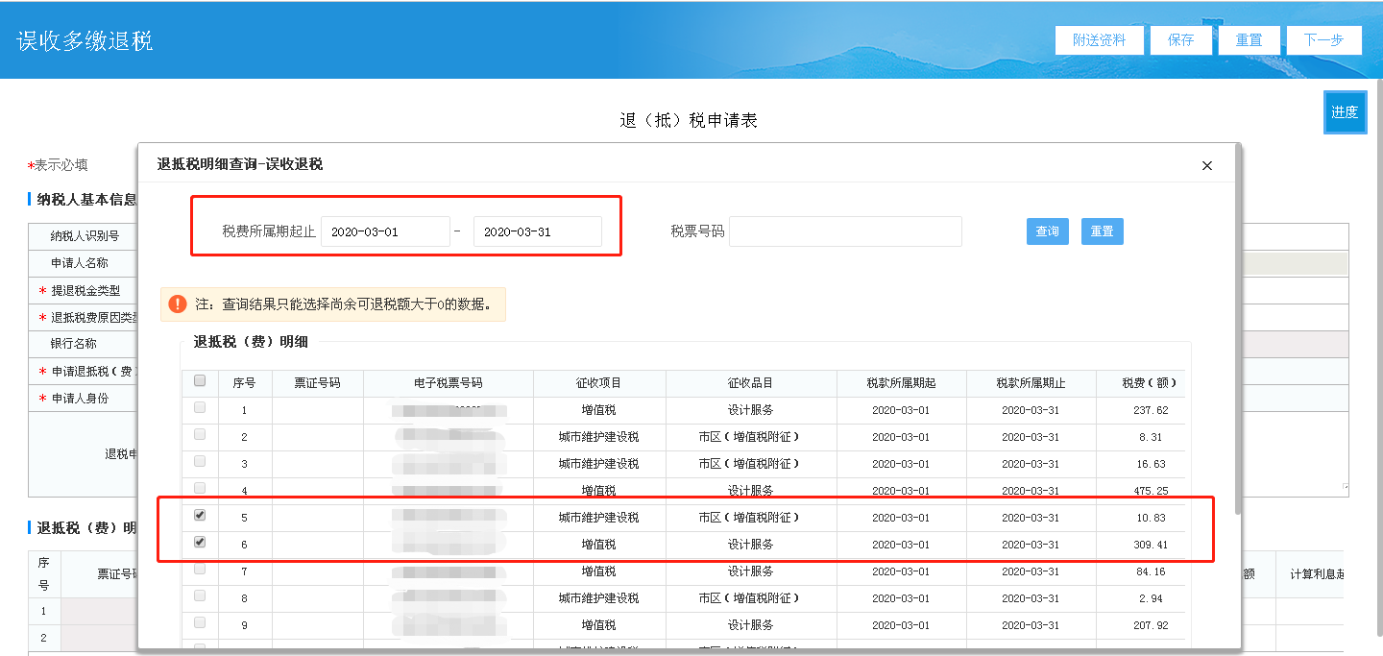Close the 退抵税明细查询 dialog
The width and height of the screenshot is (1383, 656).
tap(1207, 165)
